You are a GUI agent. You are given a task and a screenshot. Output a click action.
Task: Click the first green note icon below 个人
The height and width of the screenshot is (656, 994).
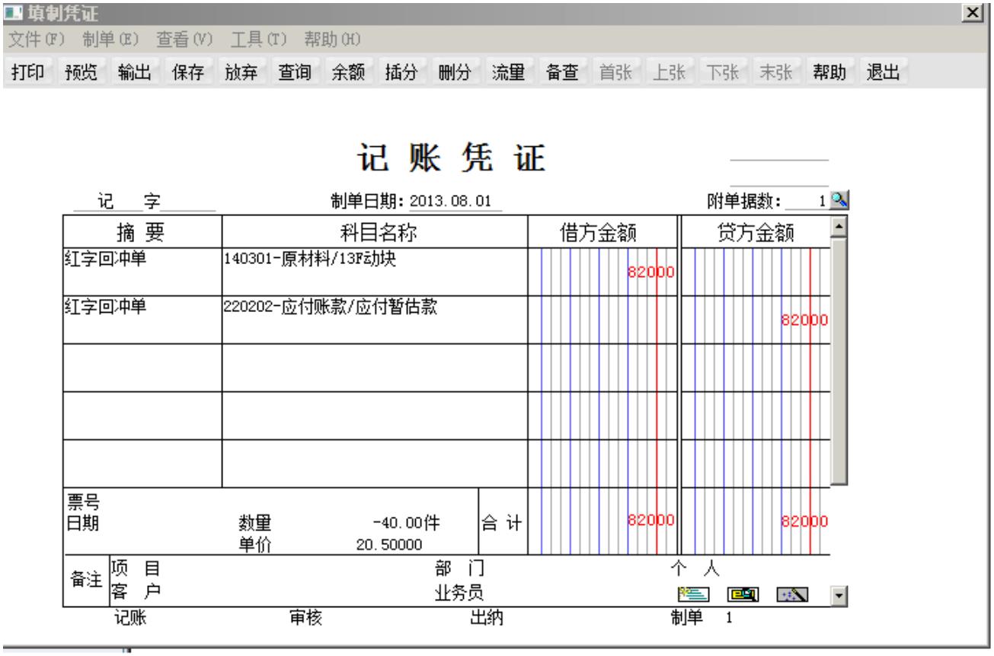click(x=693, y=594)
